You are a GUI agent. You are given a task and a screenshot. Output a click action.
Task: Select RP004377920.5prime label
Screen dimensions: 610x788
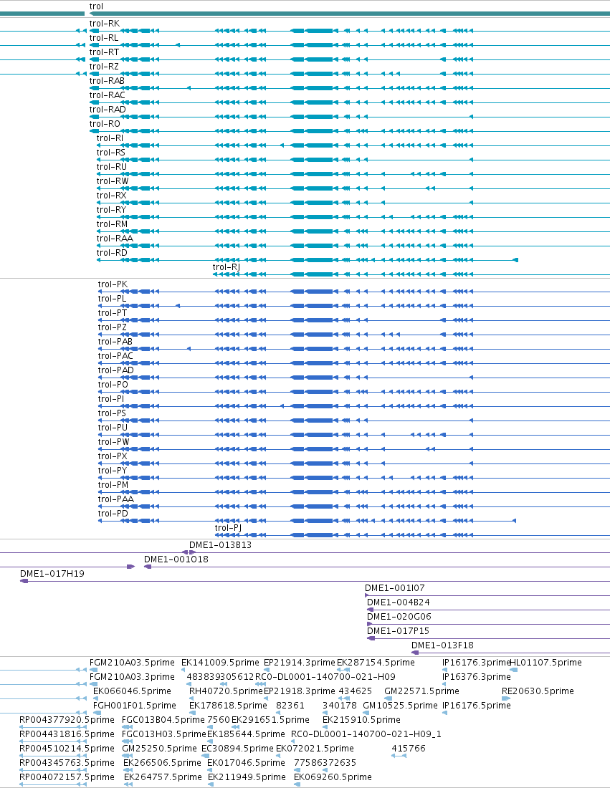pos(67,720)
